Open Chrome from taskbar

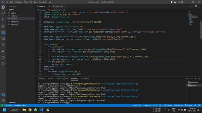point(30,110)
